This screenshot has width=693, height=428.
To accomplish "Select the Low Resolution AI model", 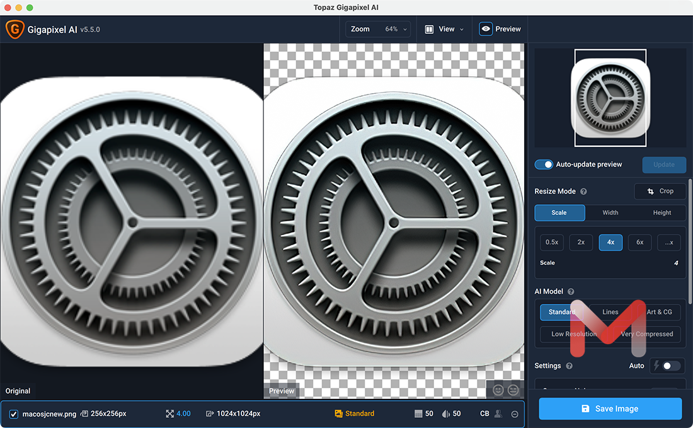I will [574, 334].
